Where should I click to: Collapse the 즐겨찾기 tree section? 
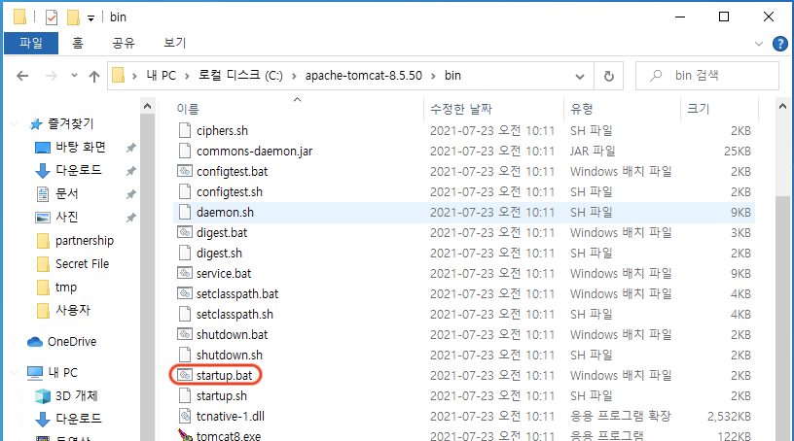tap(15, 124)
